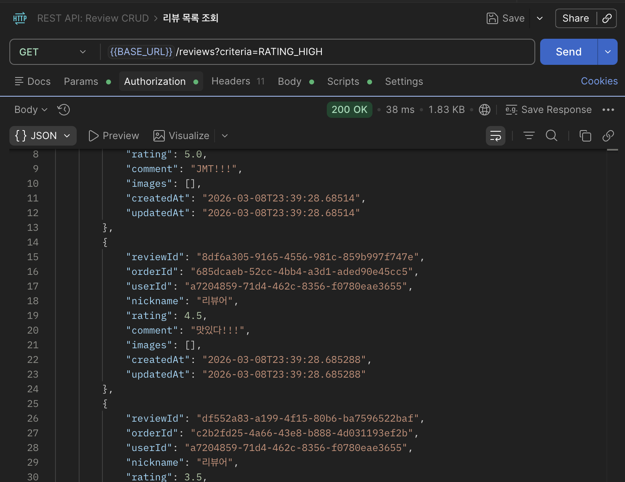Click the Share button
This screenshot has width=625, height=482.
click(576, 18)
